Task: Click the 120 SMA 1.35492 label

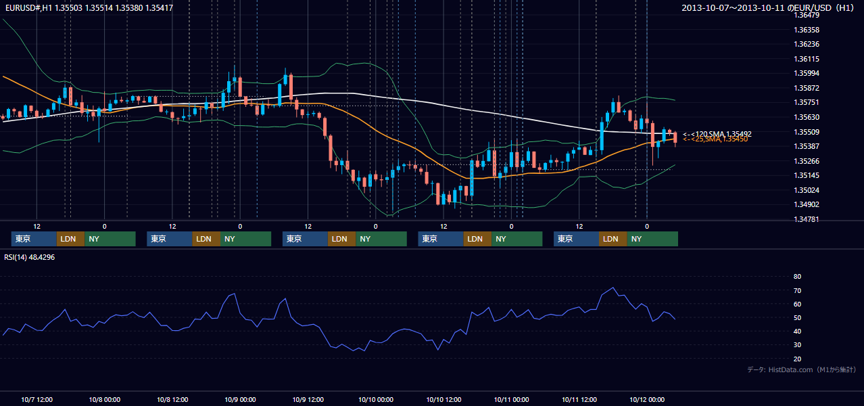Action: pos(717,134)
